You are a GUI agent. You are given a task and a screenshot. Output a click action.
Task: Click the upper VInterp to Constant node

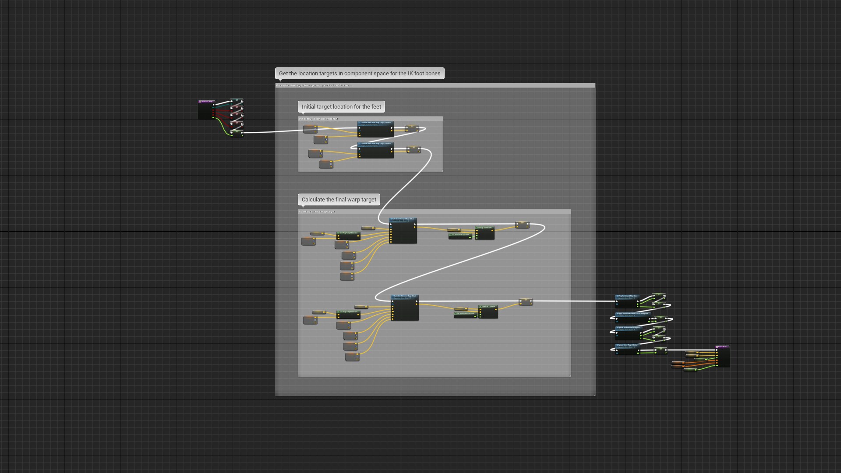[x=484, y=228]
